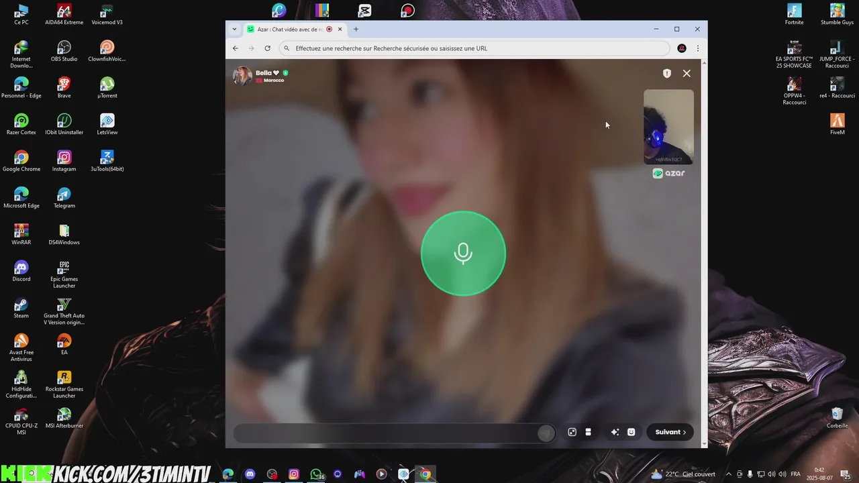
Task: Launch Voicemod V3 from desktop
Action: click(107, 14)
